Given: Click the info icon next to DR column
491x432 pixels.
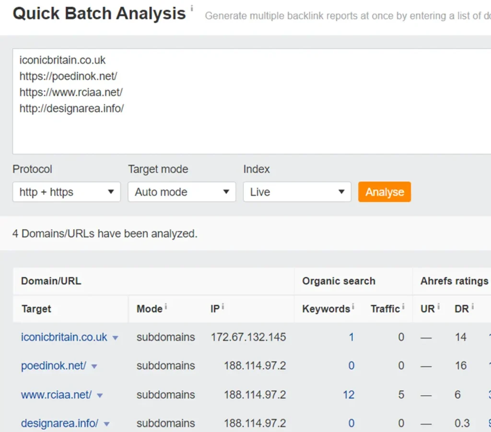Looking at the screenshot, I should coord(472,306).
